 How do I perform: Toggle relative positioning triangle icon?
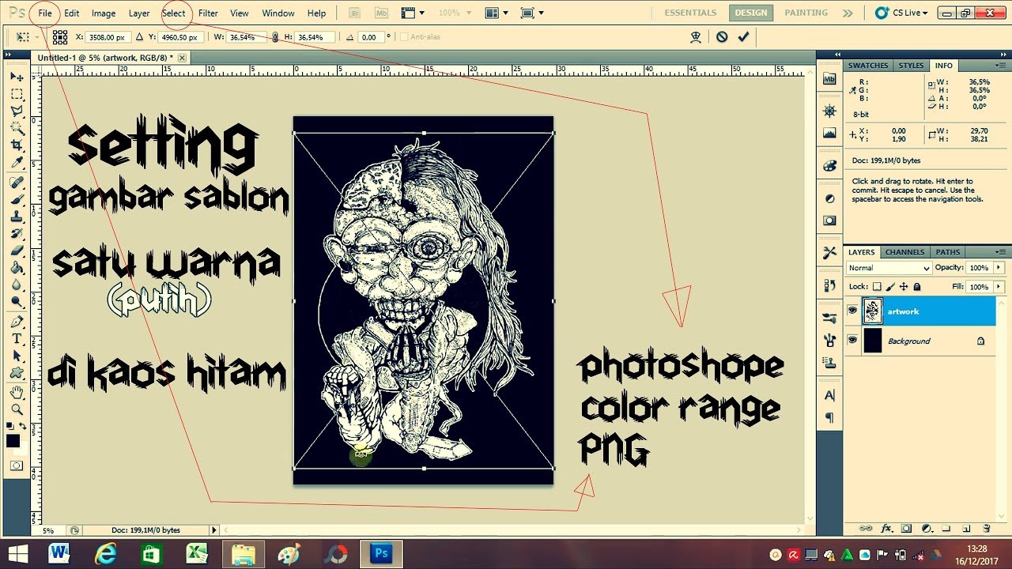coord(140,37)
